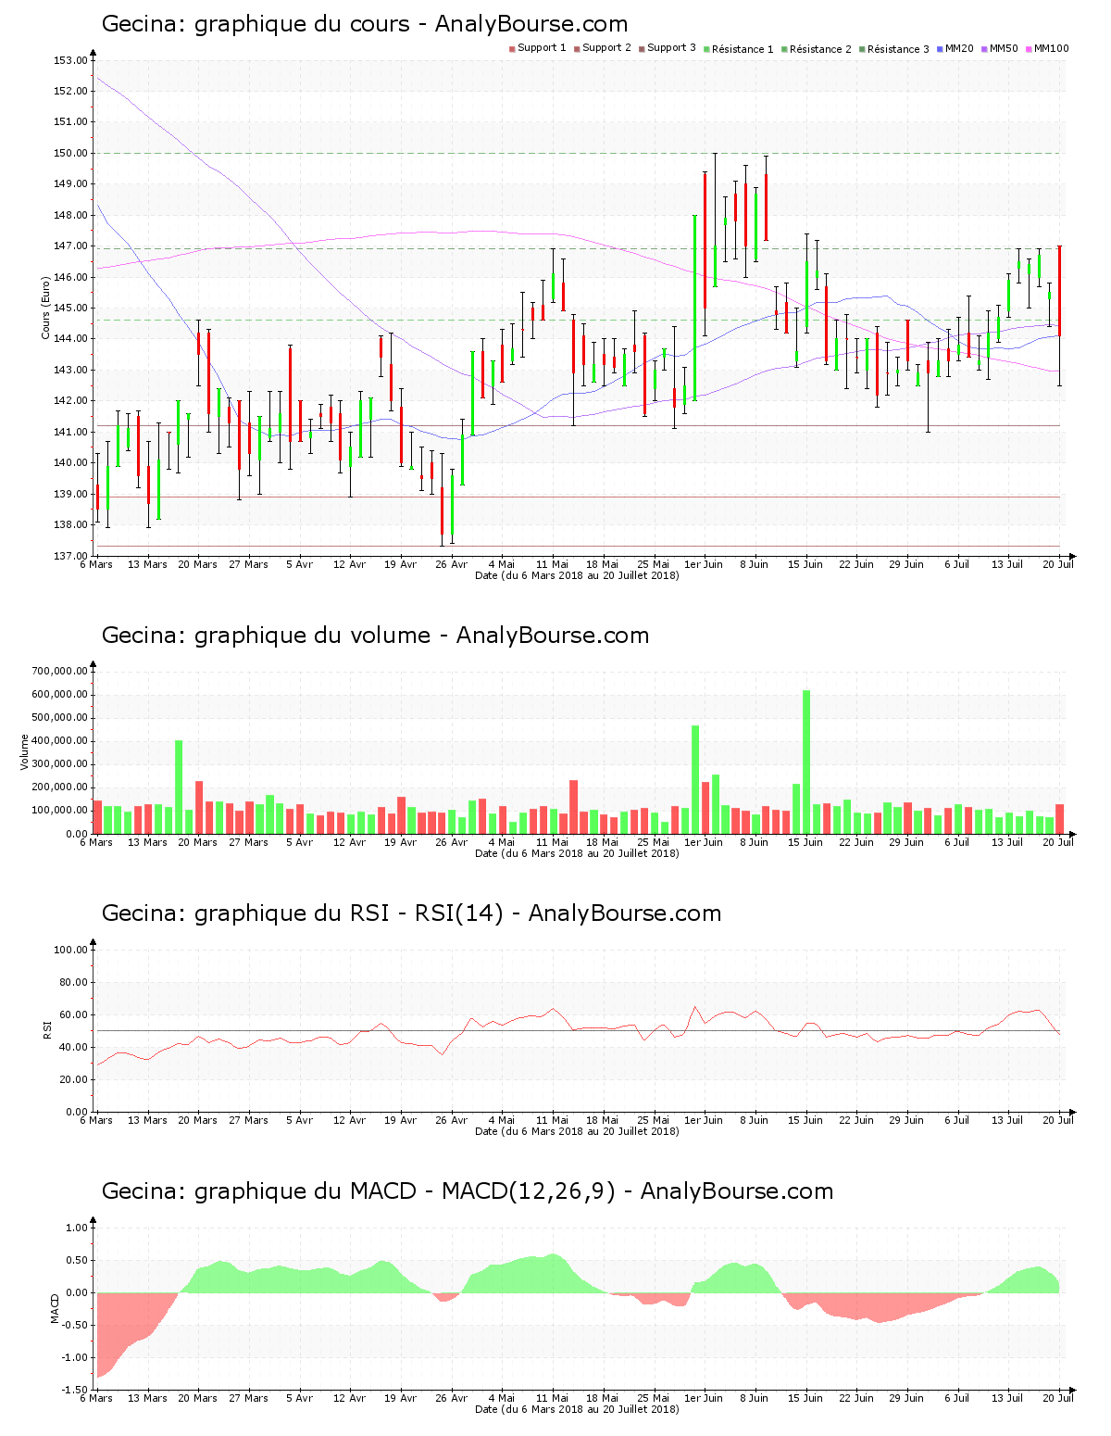
Task: Click '20 Juil' date on the MACD chart
Action: [x=1058, y=1398]
